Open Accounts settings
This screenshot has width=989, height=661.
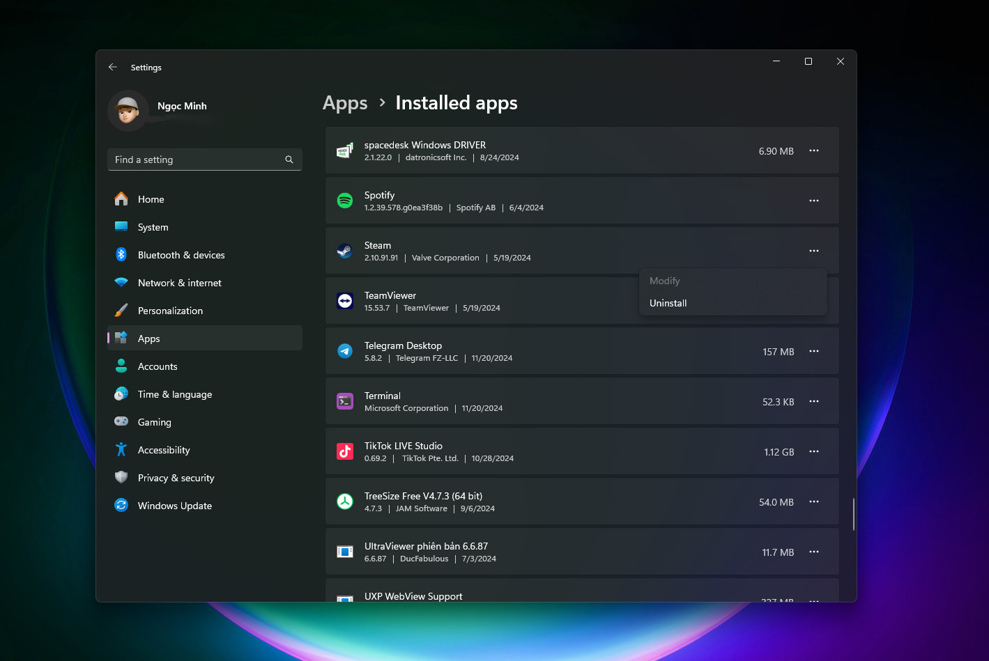click(x=205, y=366)
